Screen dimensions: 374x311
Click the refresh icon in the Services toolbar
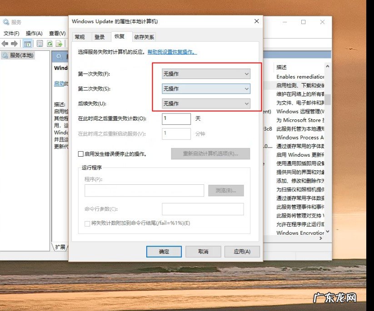pos(50,44)
